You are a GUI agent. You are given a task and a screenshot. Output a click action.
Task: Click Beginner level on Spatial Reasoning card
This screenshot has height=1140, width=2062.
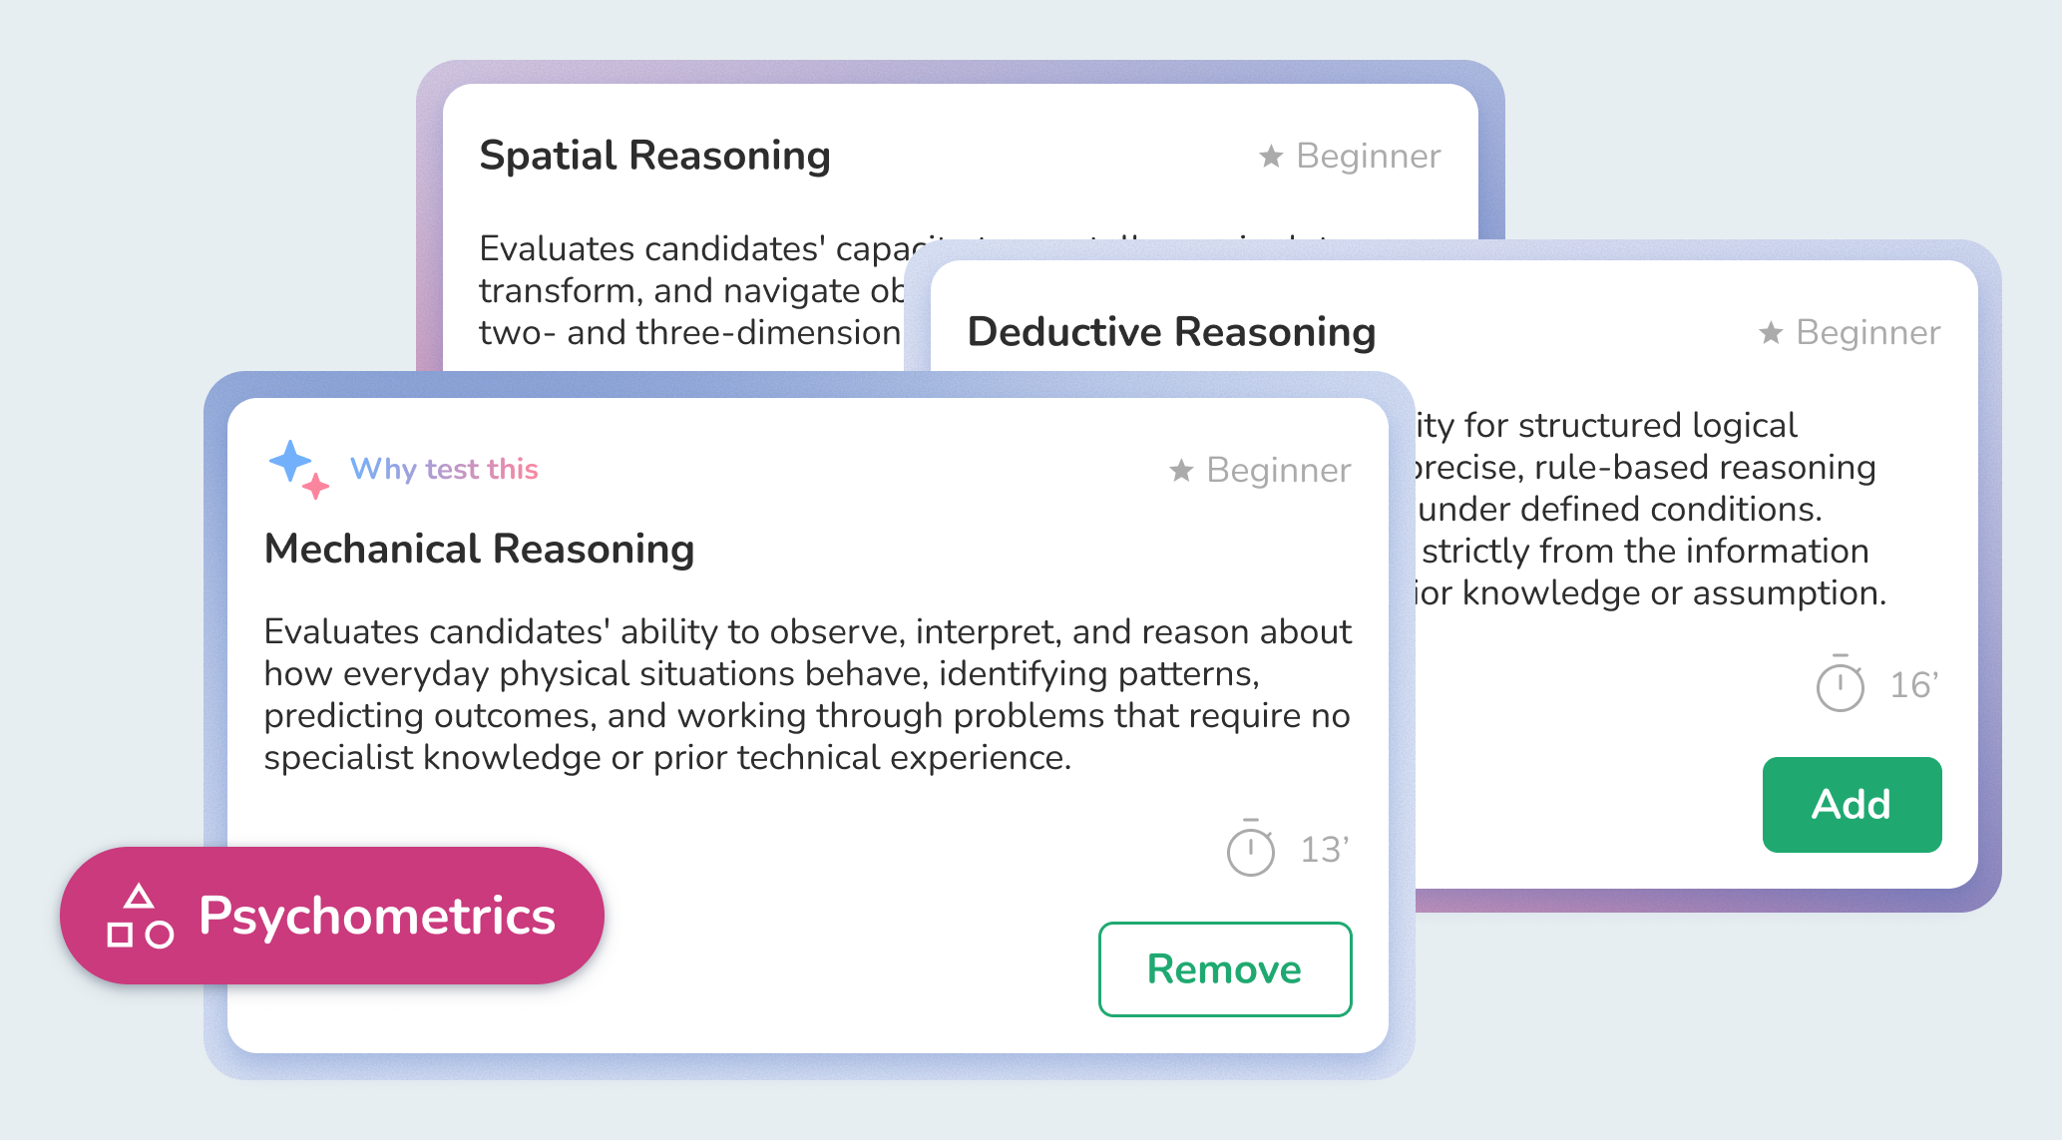[x=1369, y=156]
